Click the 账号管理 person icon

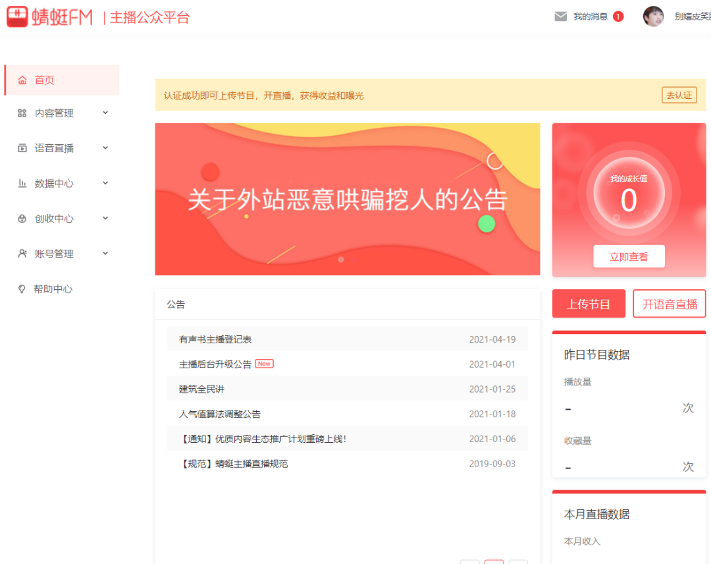[x=22, y=254]
